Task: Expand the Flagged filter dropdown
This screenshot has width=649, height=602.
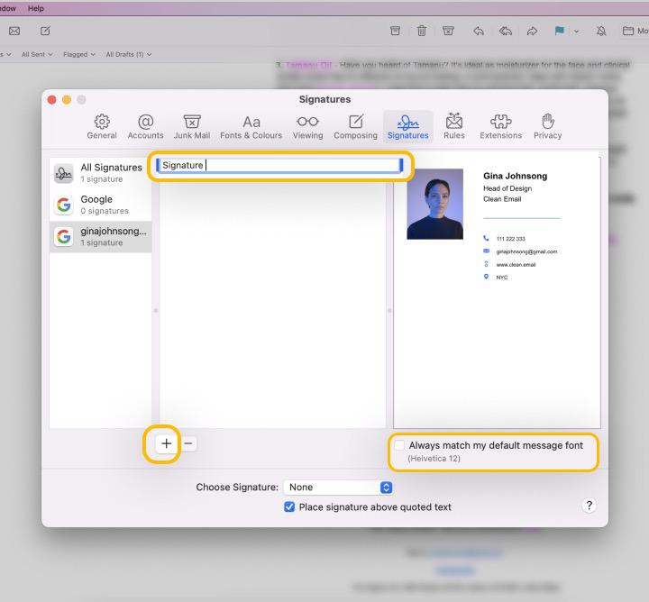Action: coord(80,54)
